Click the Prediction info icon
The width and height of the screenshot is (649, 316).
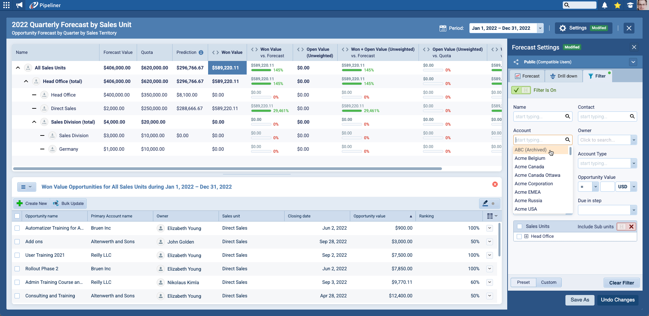(x=201, y=52)
